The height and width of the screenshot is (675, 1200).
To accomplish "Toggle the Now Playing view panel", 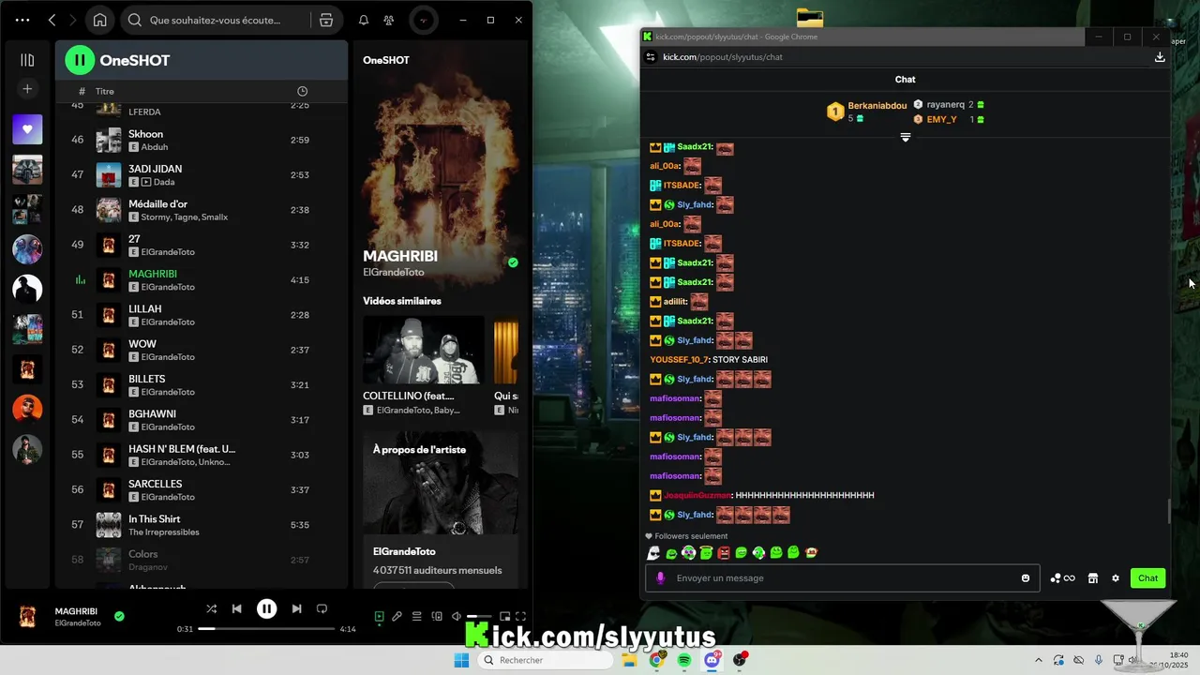I will 379,616.
